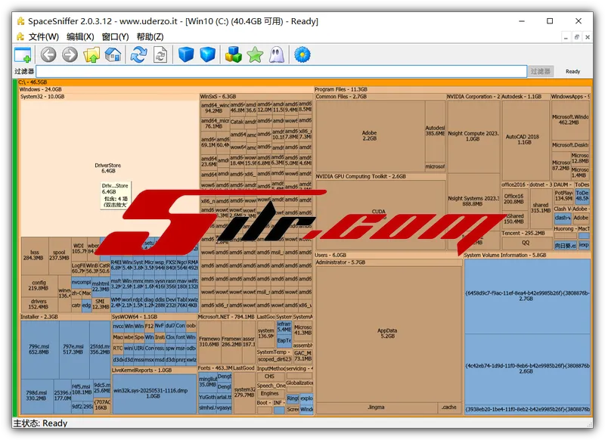
Task: Show more detail cube icon
Action: (207, 54)
